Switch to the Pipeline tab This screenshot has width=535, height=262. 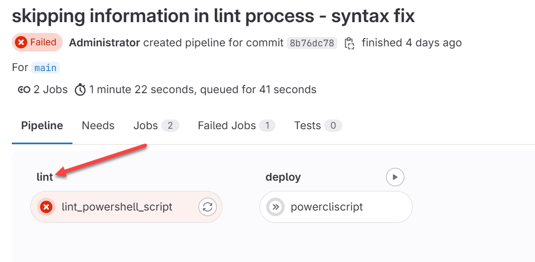click(x=42, y=126)
